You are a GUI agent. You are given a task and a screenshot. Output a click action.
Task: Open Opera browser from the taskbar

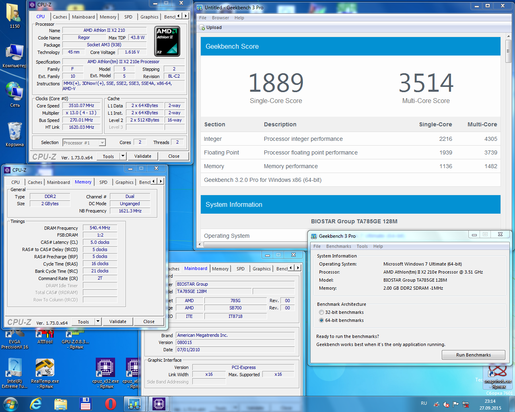pyautogui.click(x=111, y=404)
